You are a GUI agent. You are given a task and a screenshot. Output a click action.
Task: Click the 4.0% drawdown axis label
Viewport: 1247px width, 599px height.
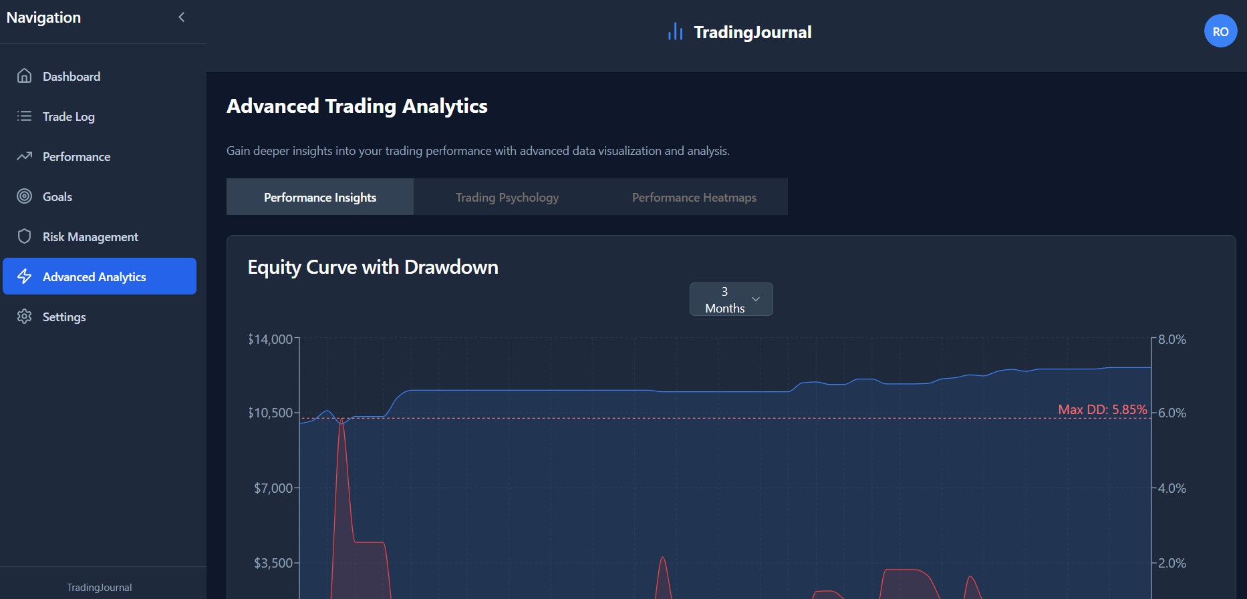(1172, 488)
